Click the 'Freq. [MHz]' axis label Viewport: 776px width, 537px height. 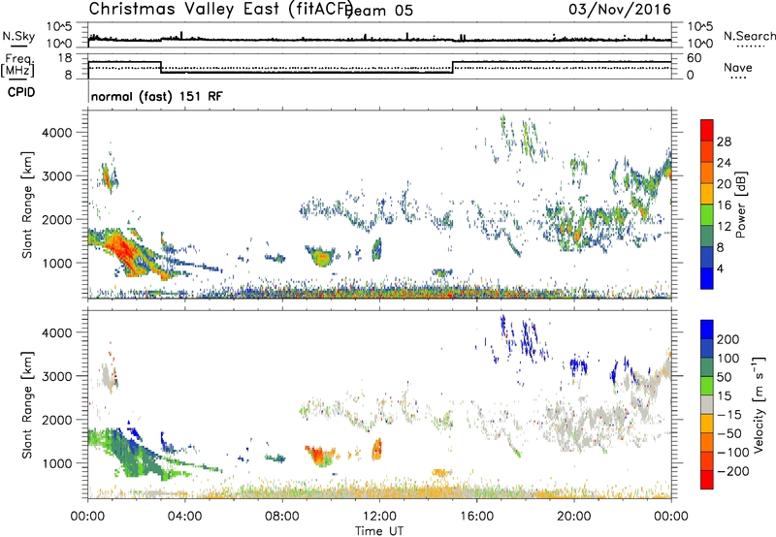click(17, 66)
